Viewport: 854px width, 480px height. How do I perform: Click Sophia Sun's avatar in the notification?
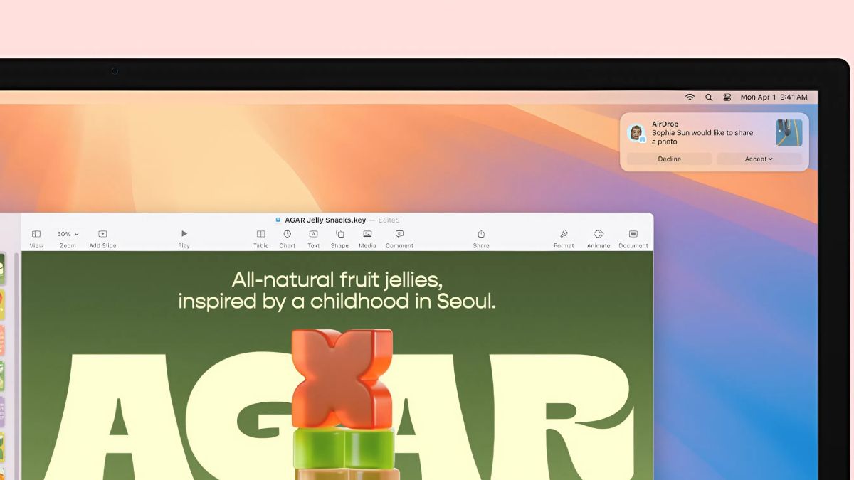point(636,133)
